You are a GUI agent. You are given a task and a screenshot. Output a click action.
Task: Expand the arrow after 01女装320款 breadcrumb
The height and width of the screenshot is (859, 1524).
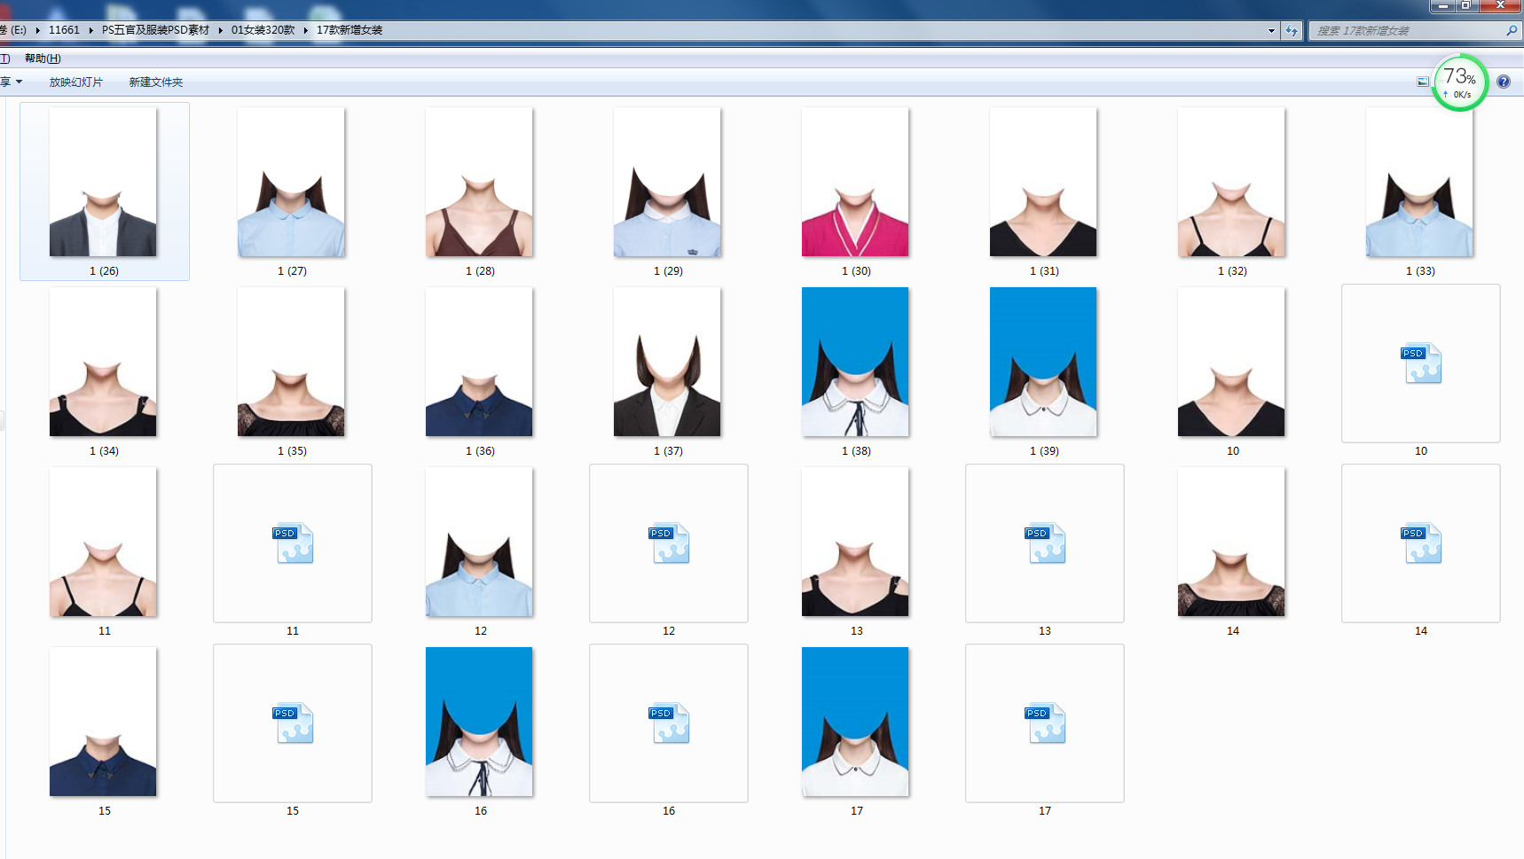pos(306,30)
